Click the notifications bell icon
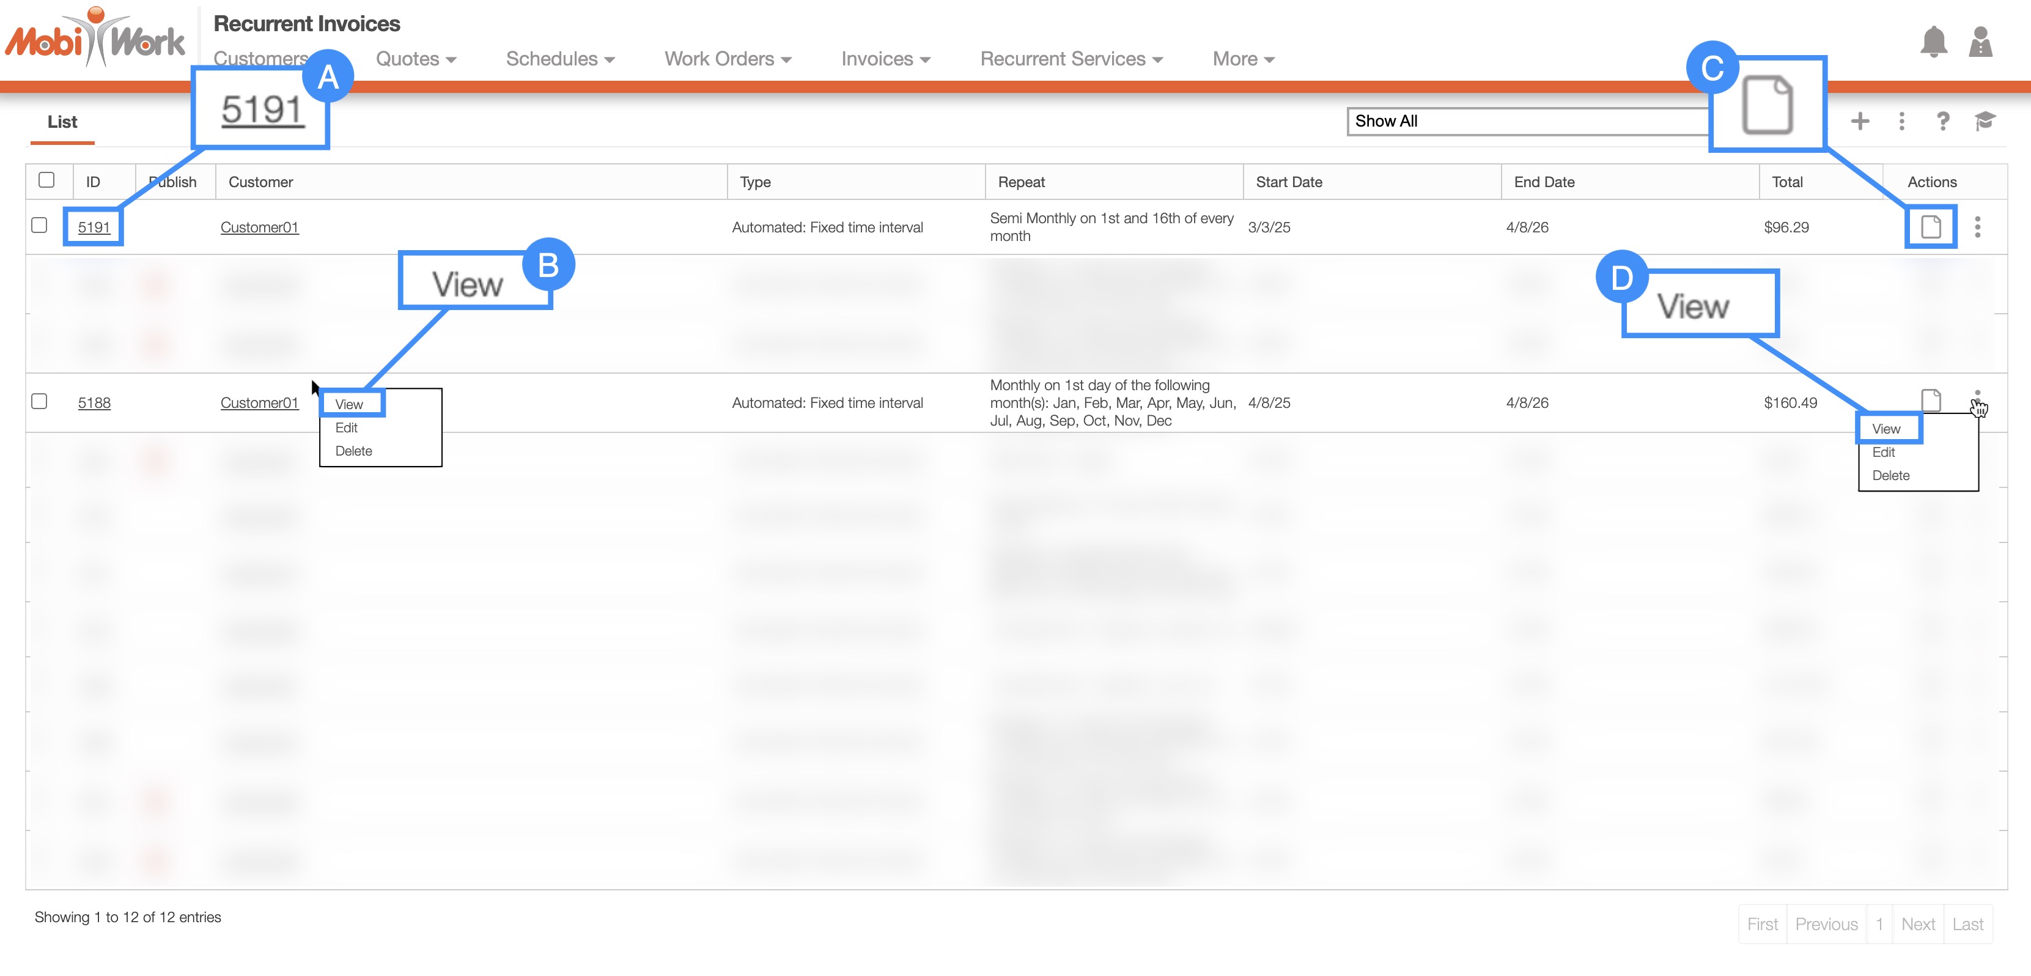The image size is (2031, 976). click(x=1933, y=42)
